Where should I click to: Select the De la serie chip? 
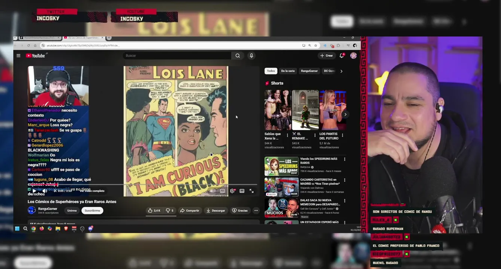[288, 71]
